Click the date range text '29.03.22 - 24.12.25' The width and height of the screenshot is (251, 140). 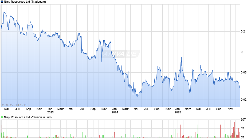click(15, 105)
